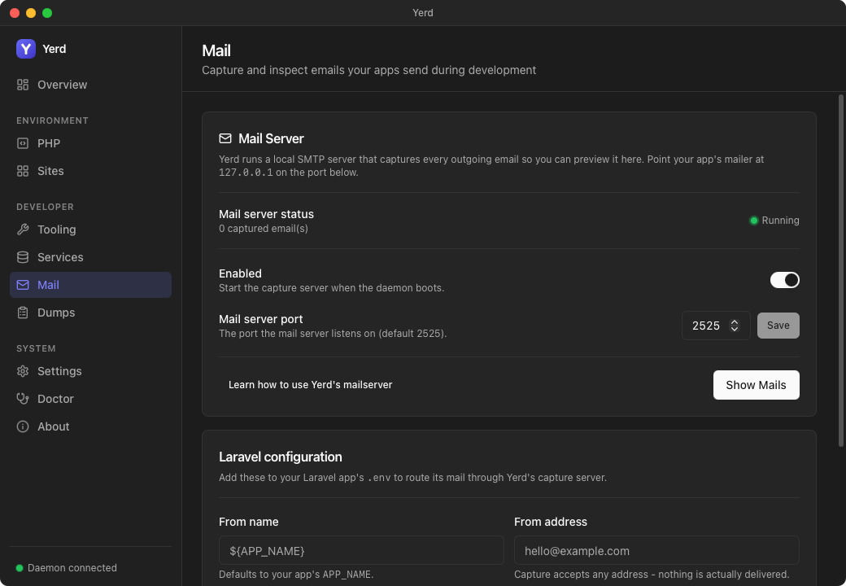Click the Yerd app name in sidebar
This screenshot has height=586, width=846.
(54, 49)
